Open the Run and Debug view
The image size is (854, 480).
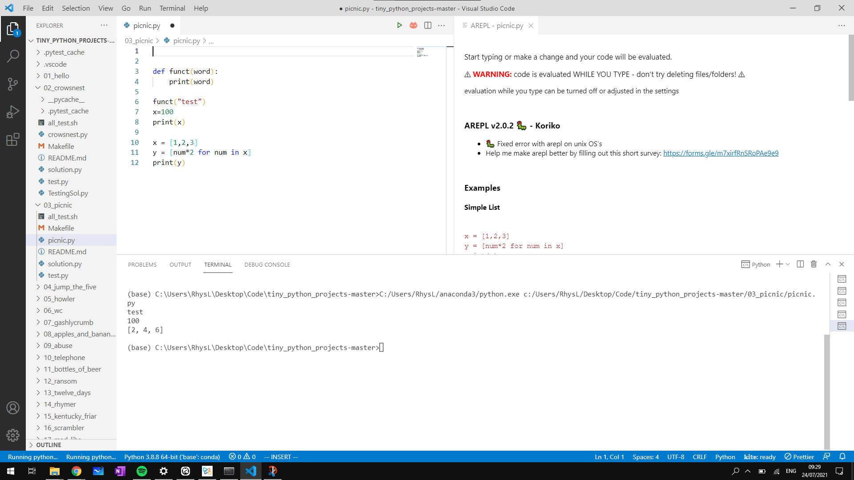(13, 112)
